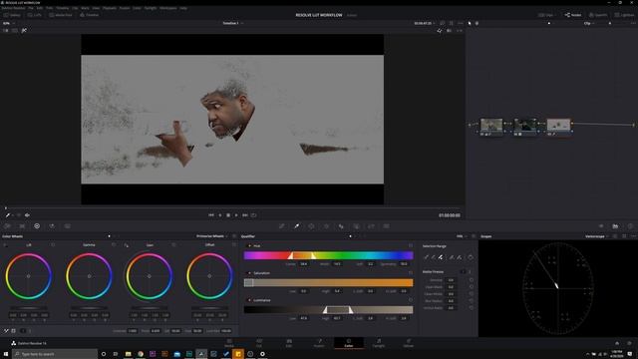Toggle the Nodes panel button
This screenshot has width=638, height=359.
[573, 15]
